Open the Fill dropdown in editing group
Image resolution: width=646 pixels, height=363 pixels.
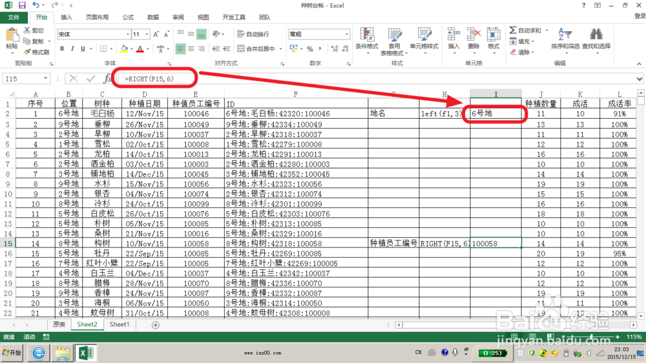click(521, 41)
